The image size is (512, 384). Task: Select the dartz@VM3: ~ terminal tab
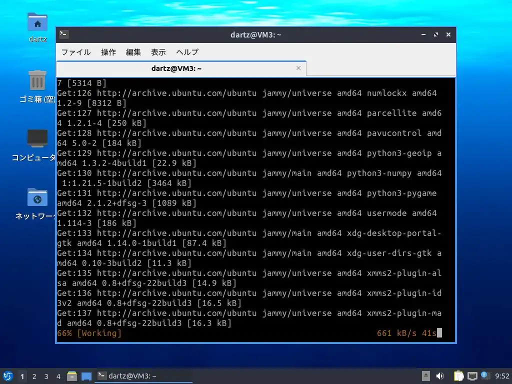point(181,68)
